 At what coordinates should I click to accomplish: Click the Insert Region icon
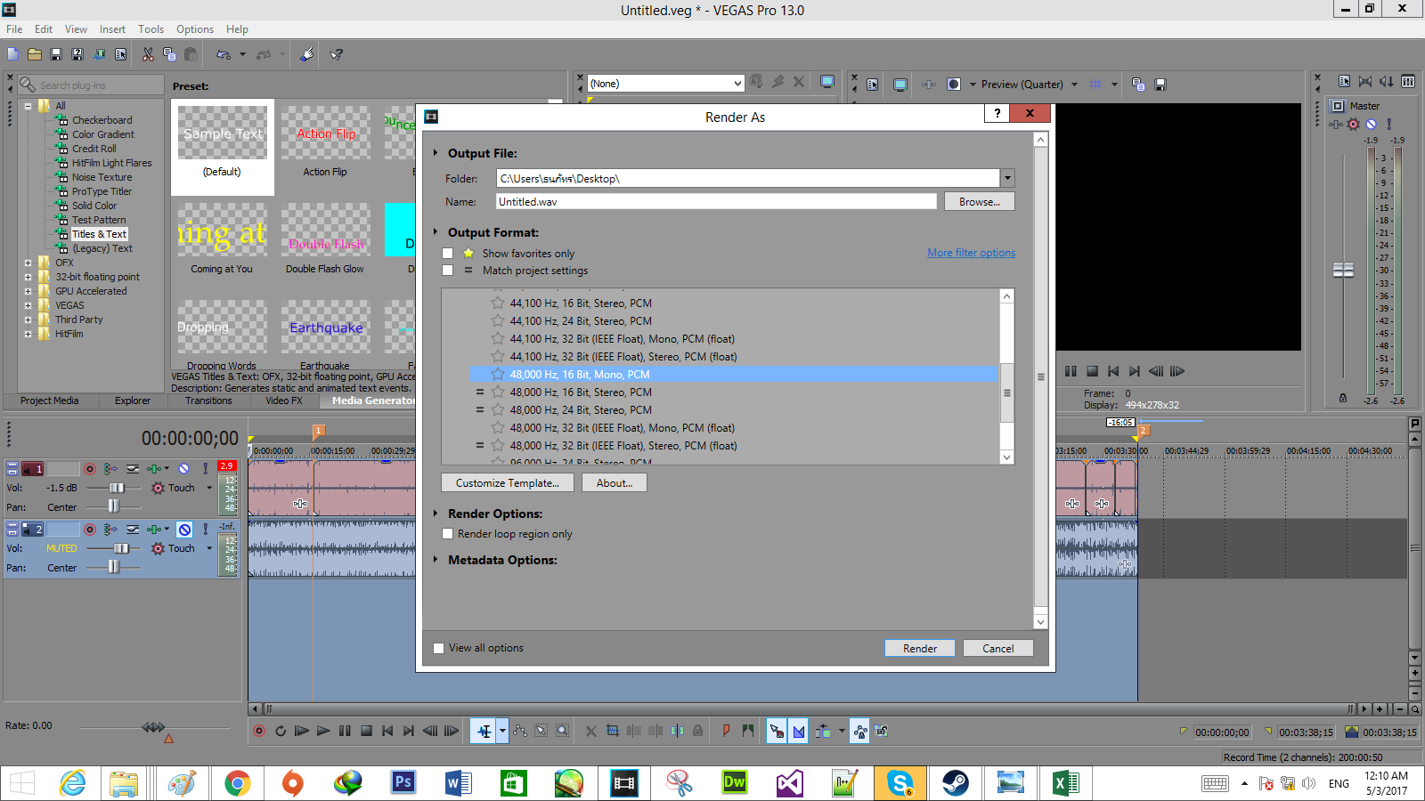pyautogui.click(x=747, y=731)
